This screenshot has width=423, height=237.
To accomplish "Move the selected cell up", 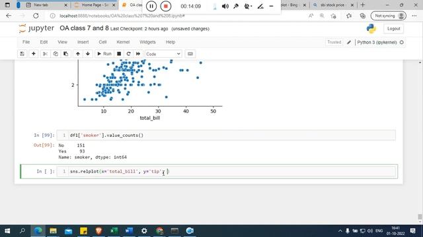I will point(78,54).
